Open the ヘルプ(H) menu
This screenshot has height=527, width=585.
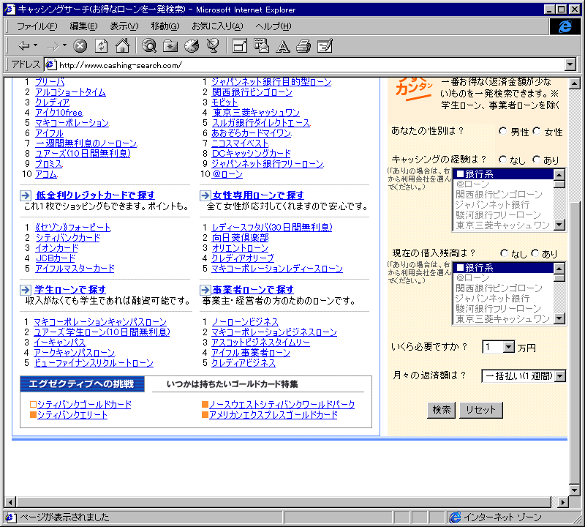click(x=273, y=26)
